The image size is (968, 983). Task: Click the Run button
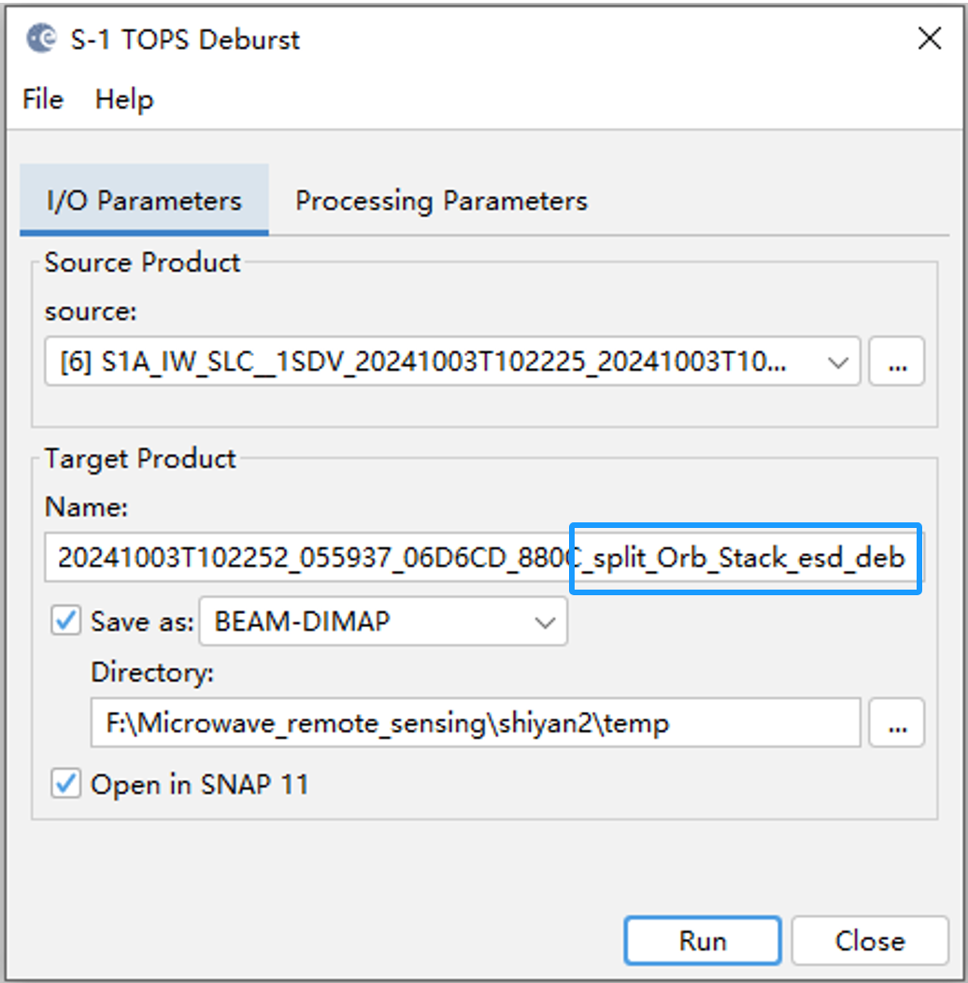[703, 940]
